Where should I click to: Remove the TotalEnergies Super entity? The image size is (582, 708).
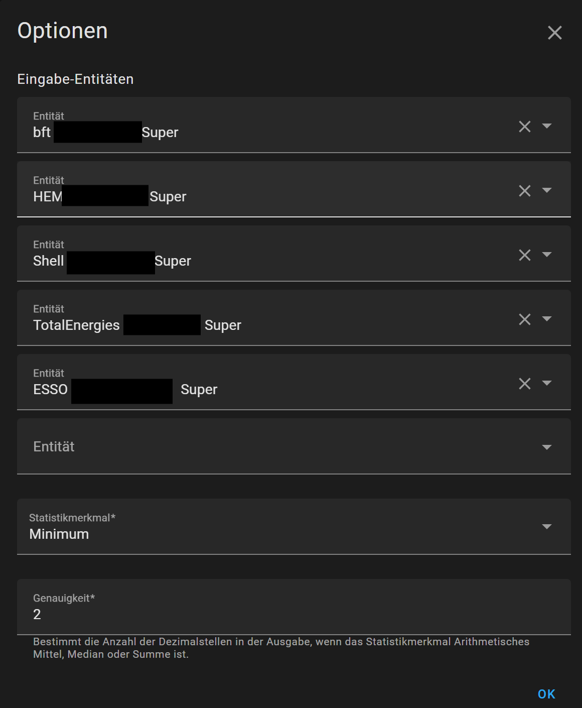pos(525,319)
